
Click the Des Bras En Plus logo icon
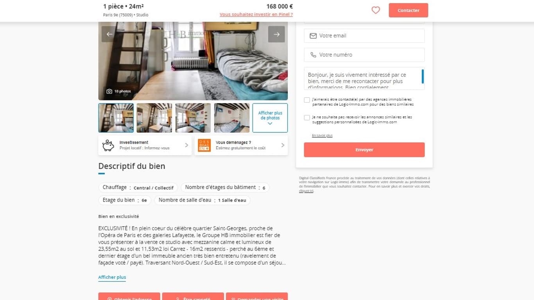pos(204,145)
